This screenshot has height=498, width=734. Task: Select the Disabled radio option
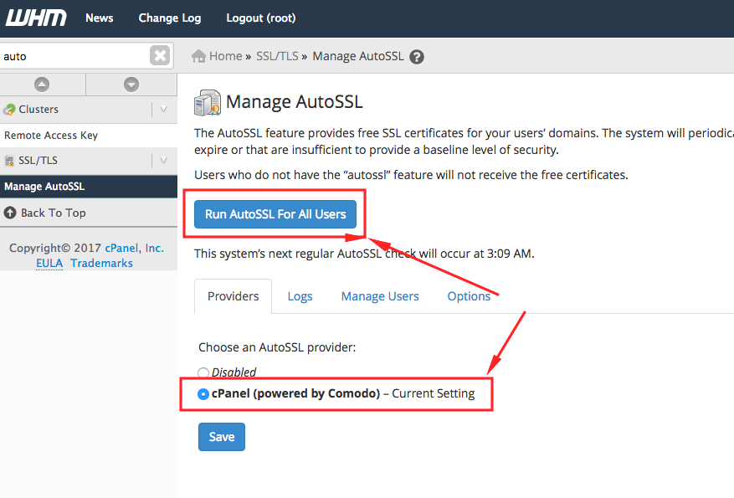[203, 372]
